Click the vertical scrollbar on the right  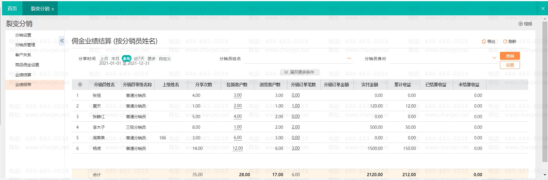(x=545, y=91)
